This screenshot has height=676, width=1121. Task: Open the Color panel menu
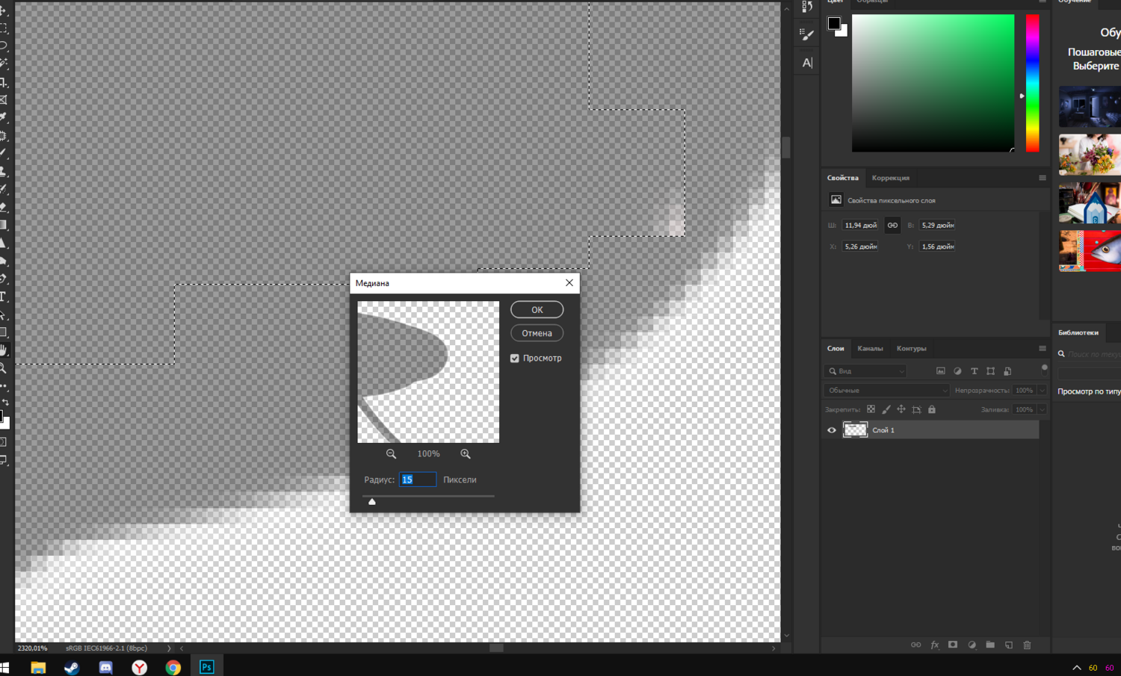[x=1043, y=2]
